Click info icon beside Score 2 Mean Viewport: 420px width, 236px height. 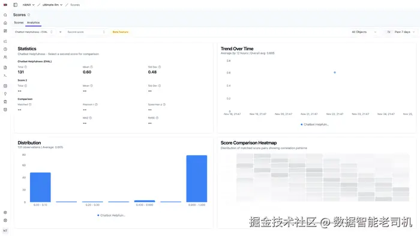pos(91,86)
